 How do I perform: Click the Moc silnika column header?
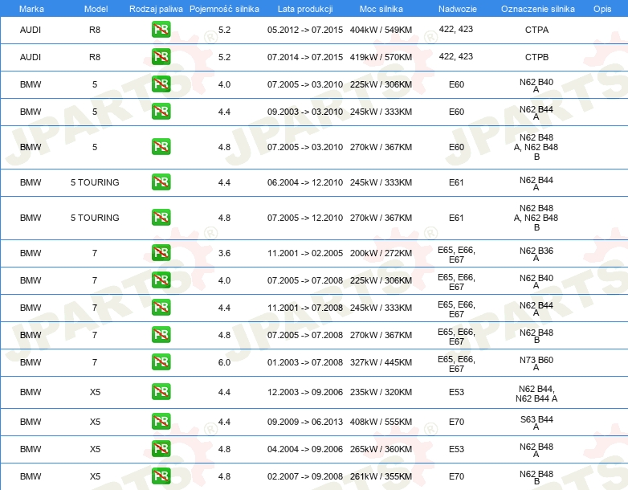381,9
